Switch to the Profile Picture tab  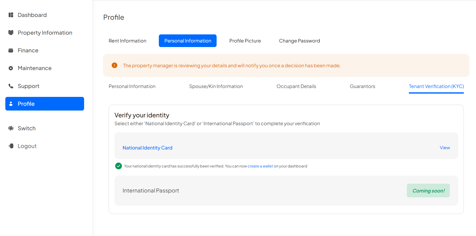(x=245, y=41)
